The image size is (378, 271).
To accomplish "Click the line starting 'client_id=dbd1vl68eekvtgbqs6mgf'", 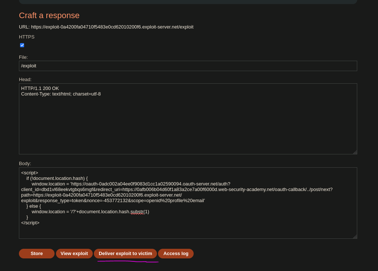I will click(177, 190).
